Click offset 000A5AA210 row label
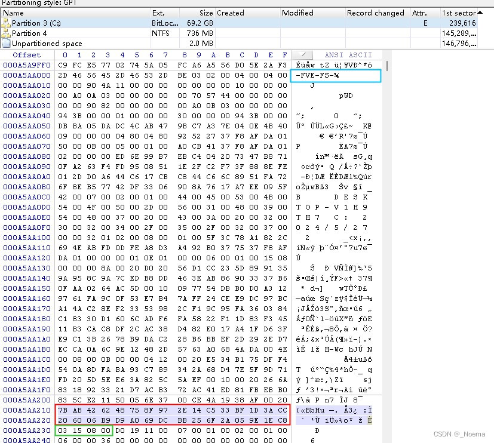 (x=27, y=410)
